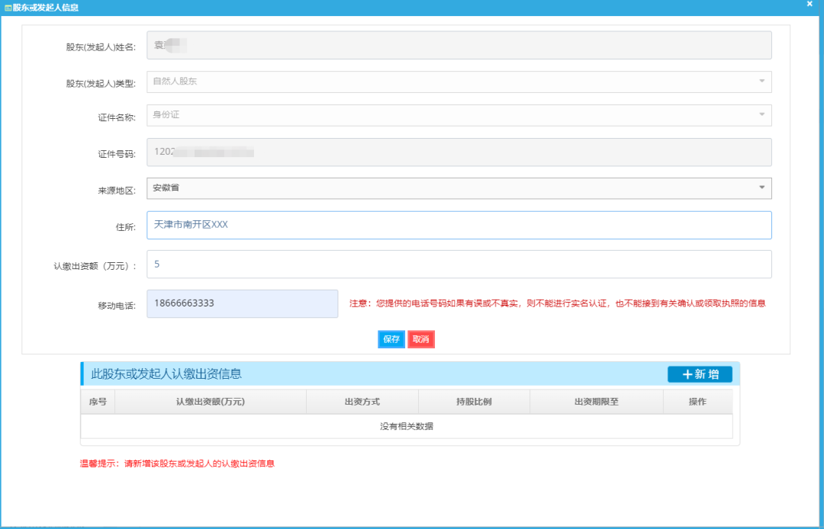The image size is (824, 529).
Task: Click the 证件号码 ID number field
Action: coord(459,152)
